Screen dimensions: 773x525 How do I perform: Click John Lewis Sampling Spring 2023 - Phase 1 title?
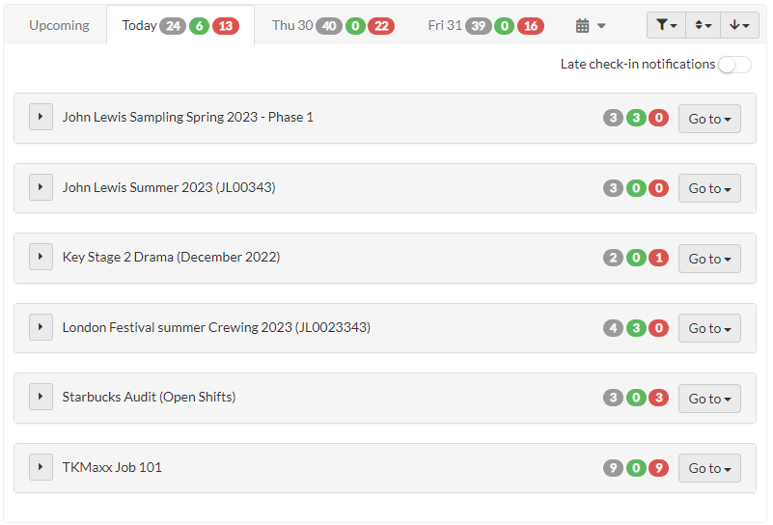point(188,118)
